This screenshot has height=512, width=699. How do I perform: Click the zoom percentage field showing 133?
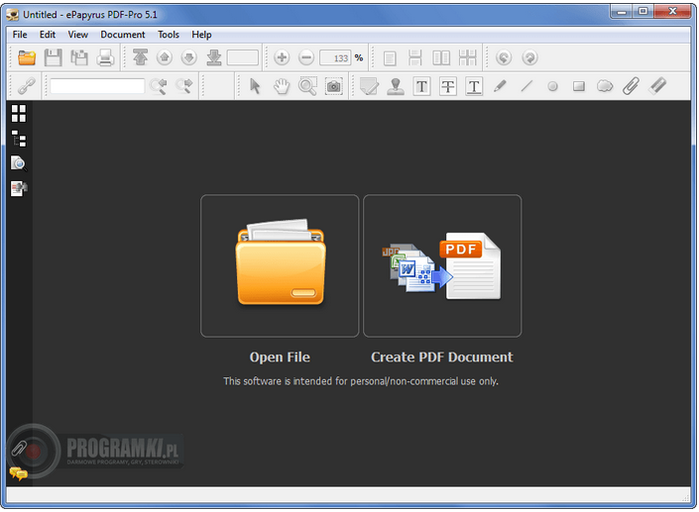pos(335,57)
